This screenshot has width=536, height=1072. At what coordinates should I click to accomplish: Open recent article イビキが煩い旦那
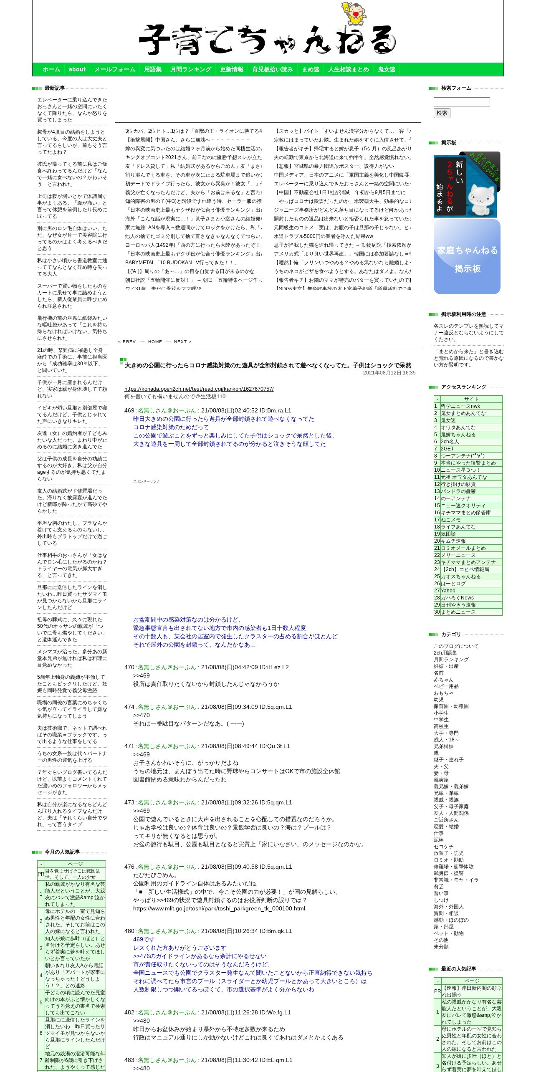(x=72, y=415)
